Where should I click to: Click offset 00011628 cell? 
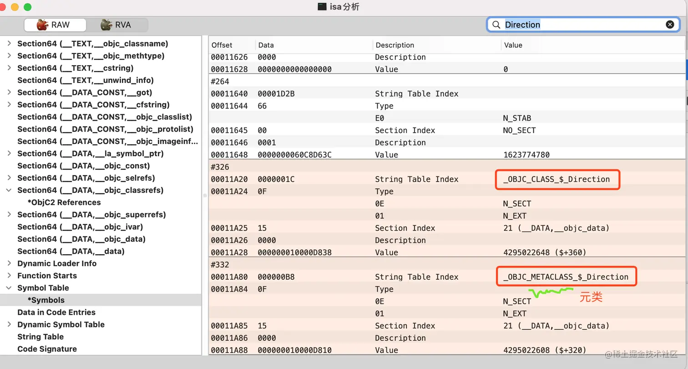pyautogui.click(x=229, y=69)
